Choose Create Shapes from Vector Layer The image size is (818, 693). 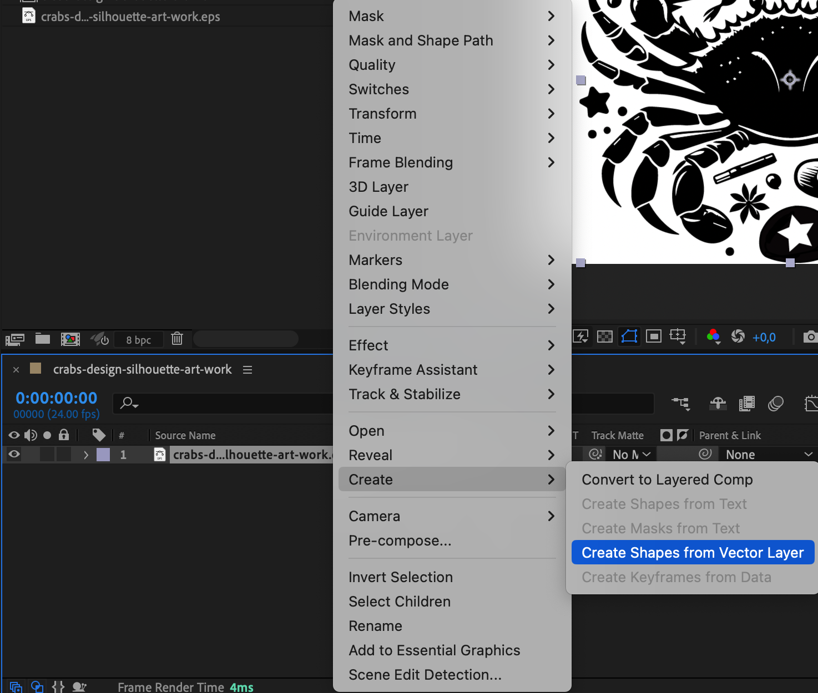pos(693,553)
